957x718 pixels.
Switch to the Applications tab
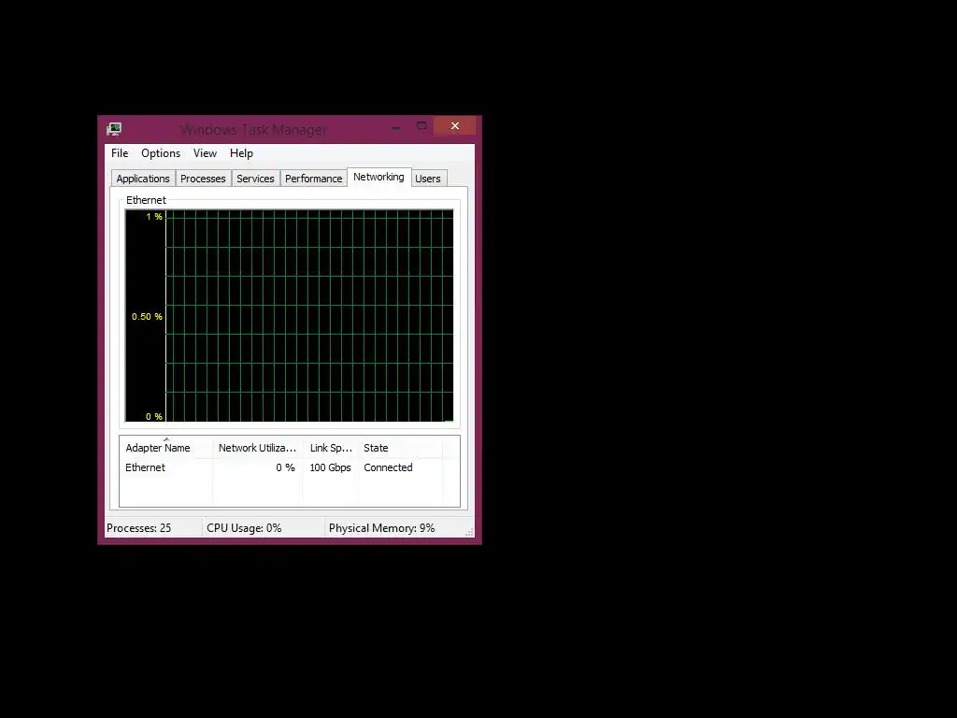click(x=143, y=179)
